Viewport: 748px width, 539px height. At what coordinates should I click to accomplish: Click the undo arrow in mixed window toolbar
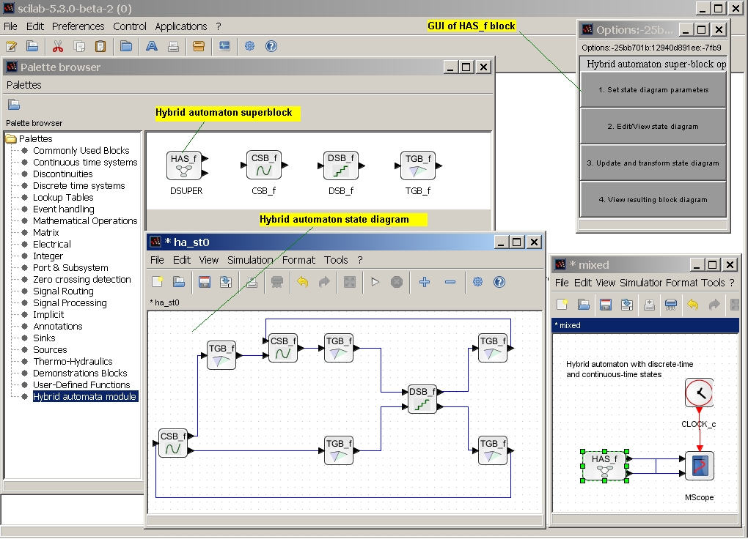coord(693,305)
